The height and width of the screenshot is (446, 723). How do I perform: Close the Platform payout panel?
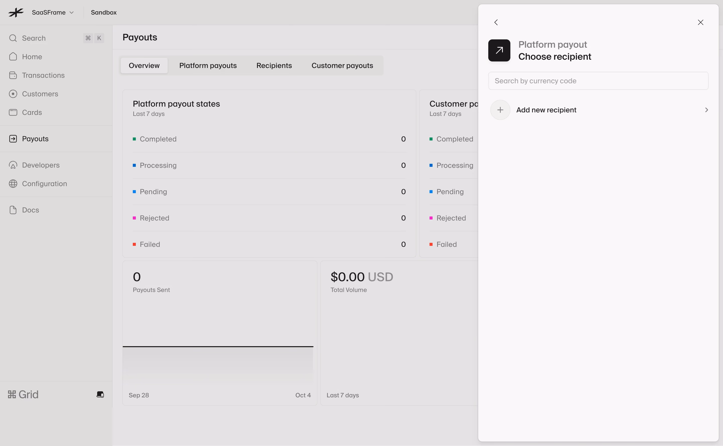tap(701, 22)
